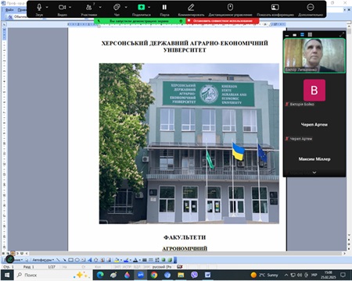Open the Zoom annotate pencil tool
Viewport: 352px width, 281px height.
pos(191,7)
